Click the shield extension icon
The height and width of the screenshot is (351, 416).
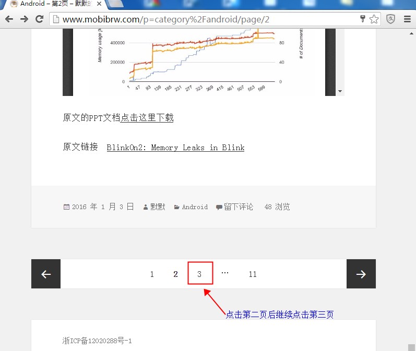point(390,19)
